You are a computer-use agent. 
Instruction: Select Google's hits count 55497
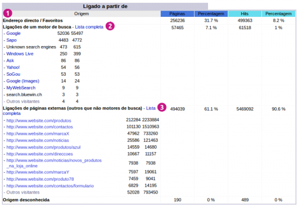(x=77, y=33)
